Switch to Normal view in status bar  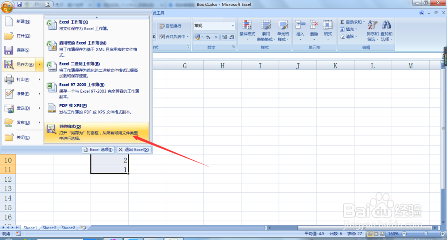[370, 234]
